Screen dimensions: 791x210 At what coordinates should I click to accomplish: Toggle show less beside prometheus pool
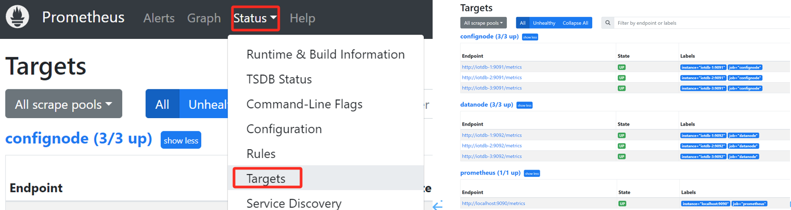532,174
